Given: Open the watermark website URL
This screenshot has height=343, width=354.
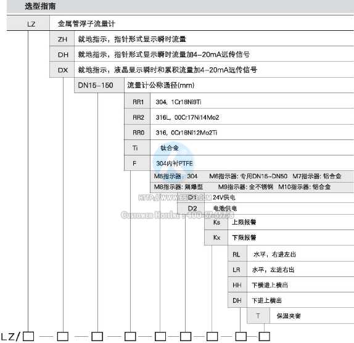Looking at the screenshot, I should coord(175,197).
